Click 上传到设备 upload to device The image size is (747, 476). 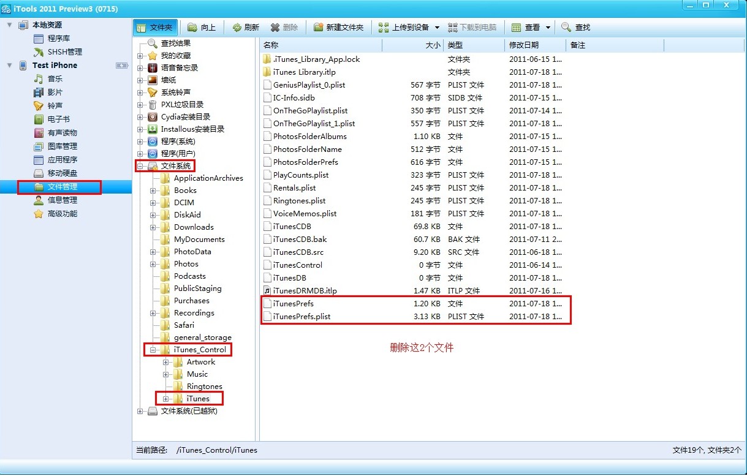(x=403, y=28)
